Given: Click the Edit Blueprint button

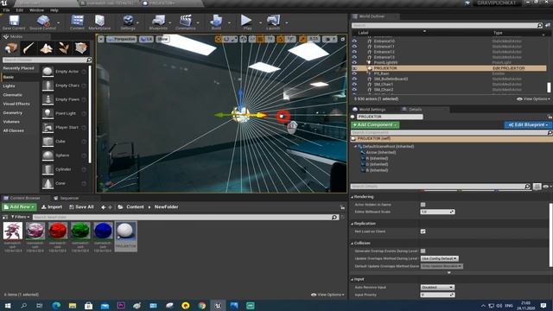Looking at the screenshot, I should [x=528, y=124].
